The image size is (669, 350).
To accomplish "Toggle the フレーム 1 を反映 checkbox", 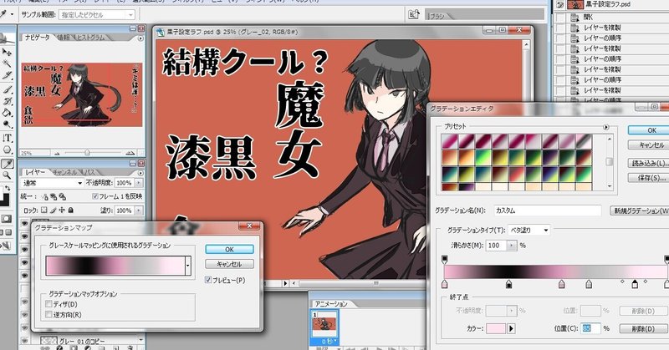I will [x=95, y=196].
